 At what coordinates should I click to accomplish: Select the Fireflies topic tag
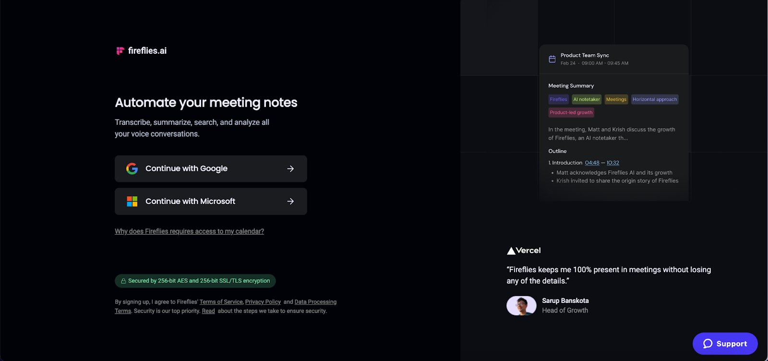point(558,99)
